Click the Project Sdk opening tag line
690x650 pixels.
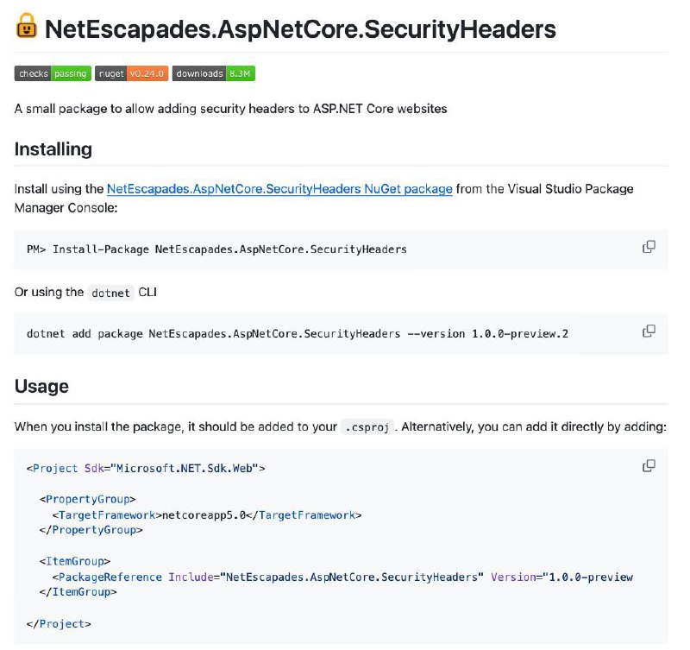tap(146, 468)
